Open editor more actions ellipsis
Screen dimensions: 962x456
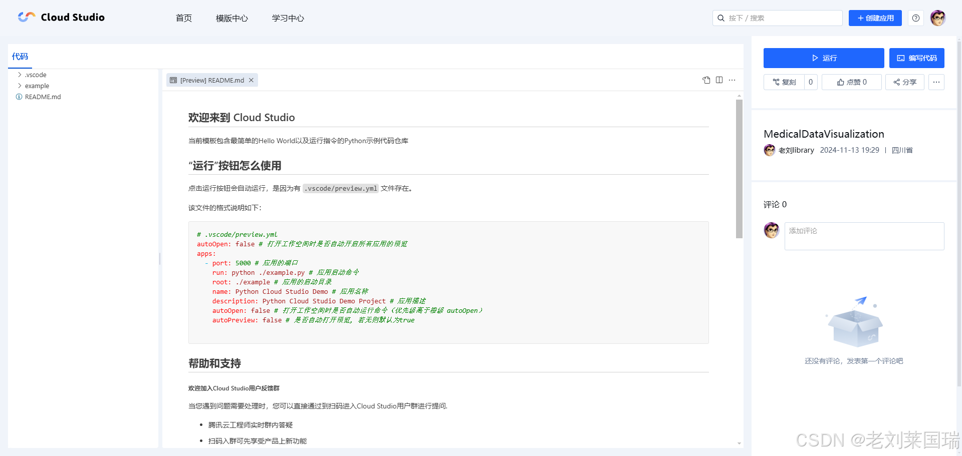pyautogui.click(x=732, y=80)
